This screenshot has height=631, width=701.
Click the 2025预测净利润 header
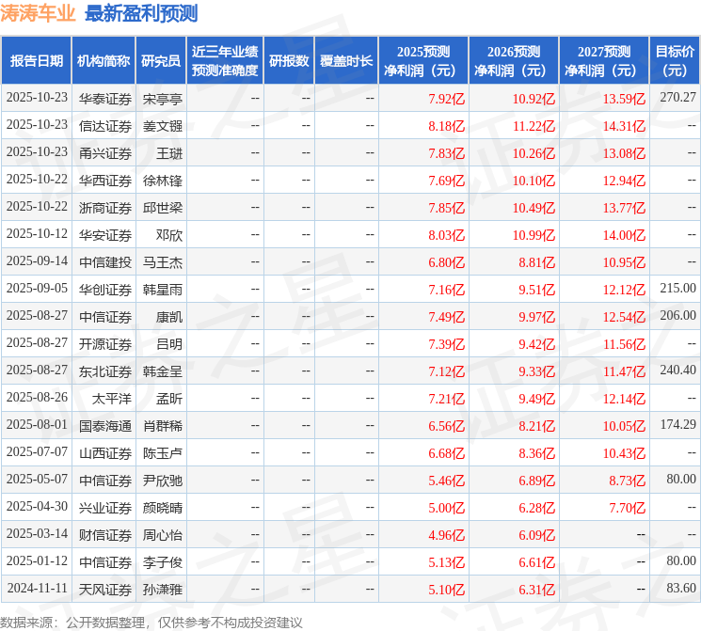pyautogui.click(x=423, y=61)
